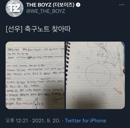Screen dimensions: 130x128
Task: Click the red handwritten line in left photo
Action: [24, 103]
